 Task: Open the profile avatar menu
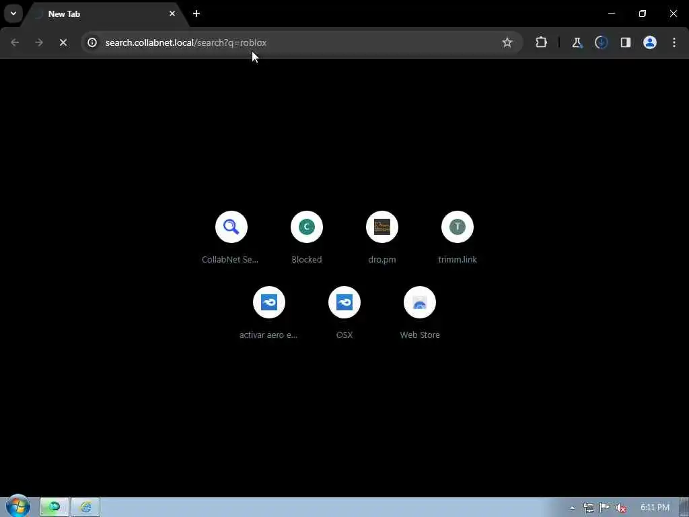650,42
